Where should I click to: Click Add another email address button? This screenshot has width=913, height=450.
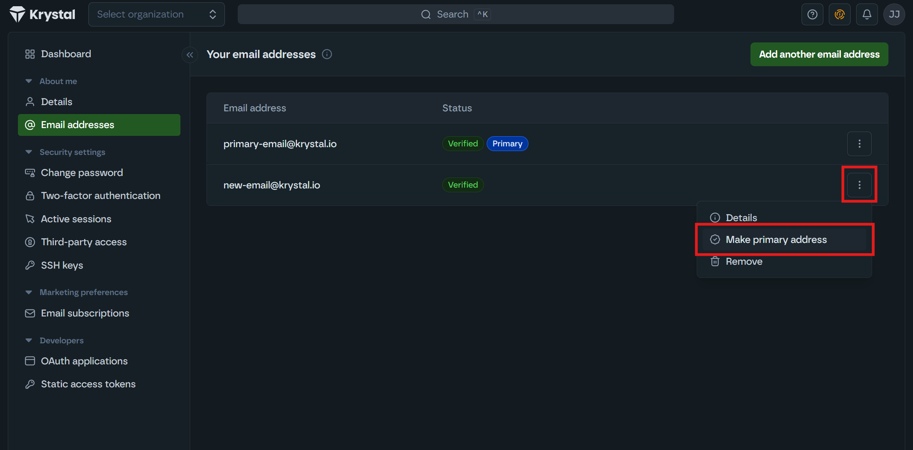click(819, 54)
